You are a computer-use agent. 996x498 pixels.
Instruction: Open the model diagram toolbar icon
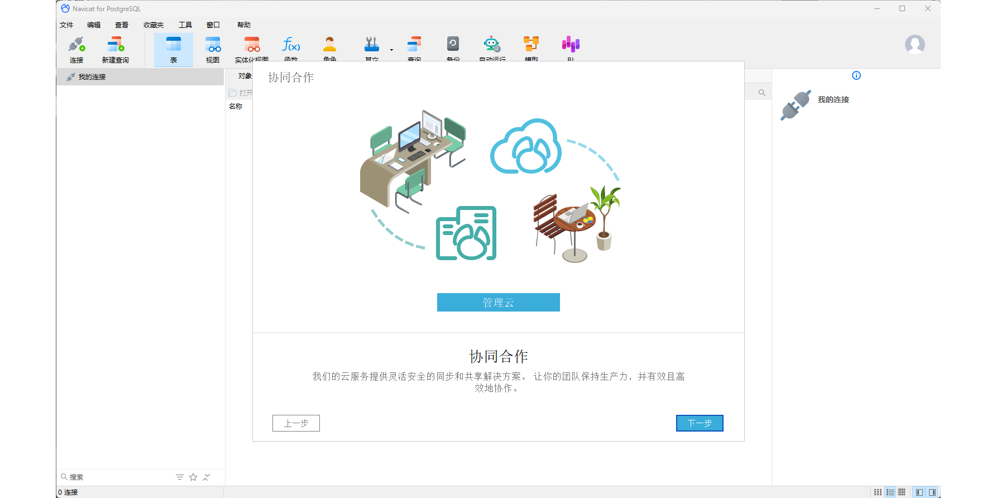point(531,45)
